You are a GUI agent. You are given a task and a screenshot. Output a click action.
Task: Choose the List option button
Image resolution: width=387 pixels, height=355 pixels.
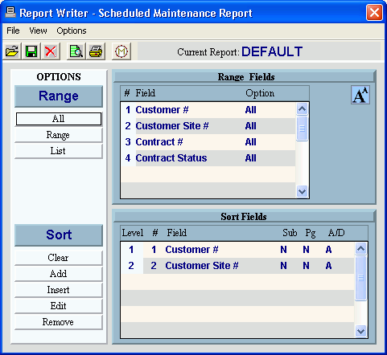point(59,151)
